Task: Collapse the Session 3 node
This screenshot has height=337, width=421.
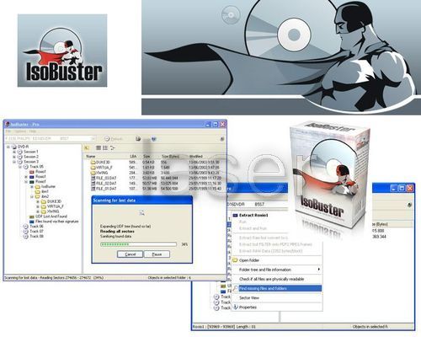Action: click(x=14, y=162)
